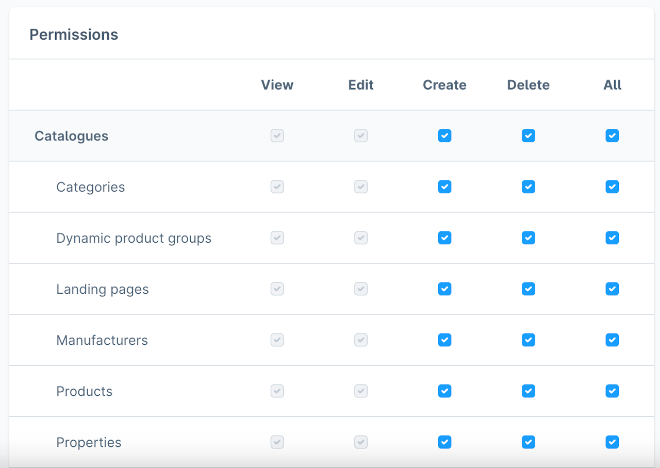This screenshot has height=468, width=660.
Task: Uncheck Delete permission for Products
Action: click(528, 391)
